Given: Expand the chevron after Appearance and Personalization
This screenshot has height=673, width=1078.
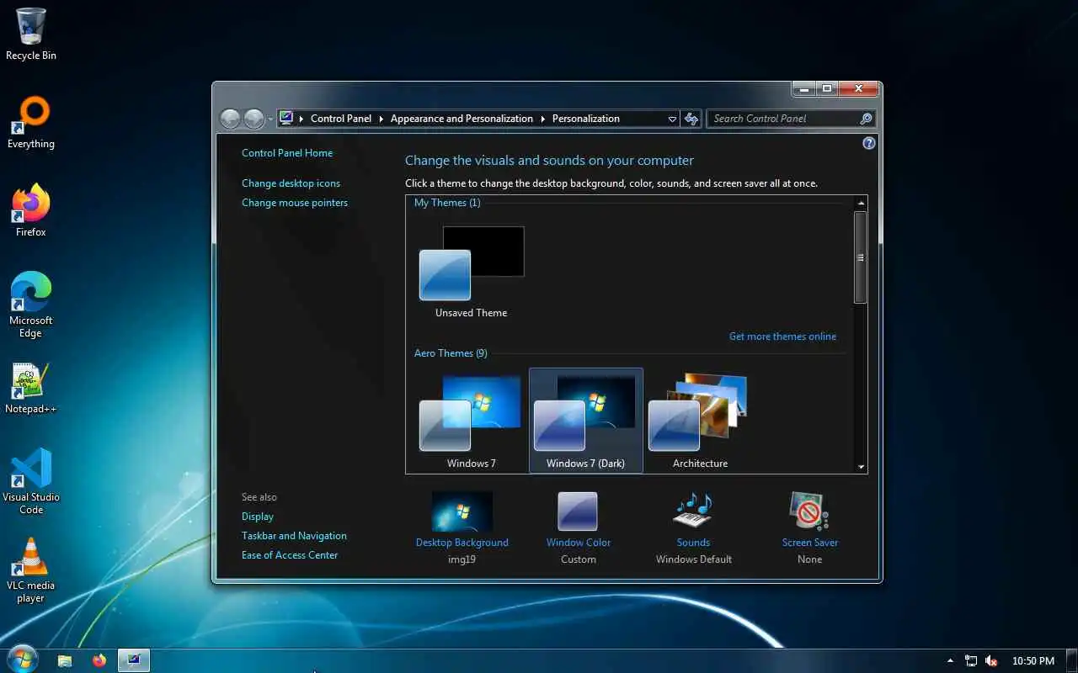Looking at the screenshot, I should [x=542, y=119].
